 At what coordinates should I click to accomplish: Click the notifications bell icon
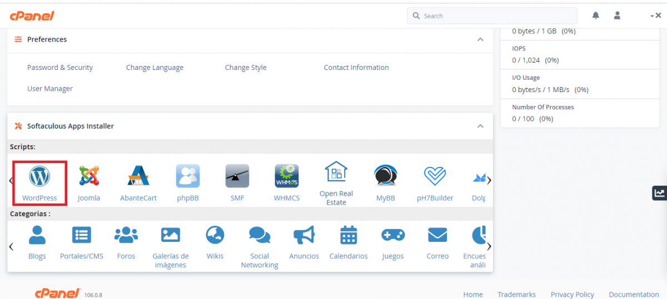(596, 16)
